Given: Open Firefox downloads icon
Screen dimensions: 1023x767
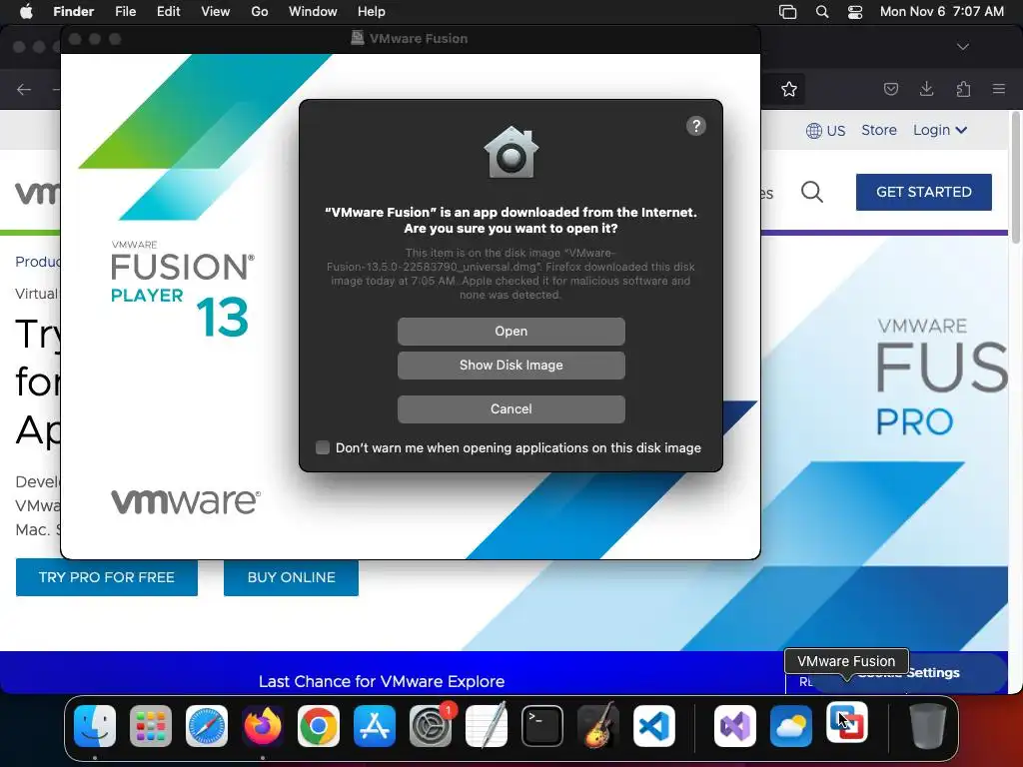Looking at the screenshot, I should (926, 89).
